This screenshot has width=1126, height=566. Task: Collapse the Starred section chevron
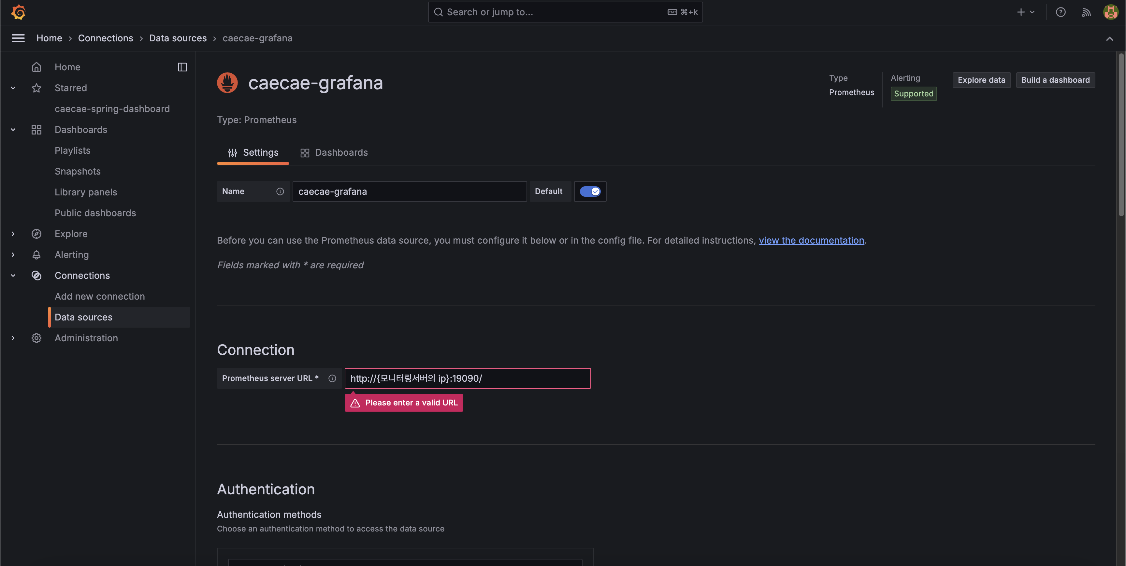coord(13,88)
